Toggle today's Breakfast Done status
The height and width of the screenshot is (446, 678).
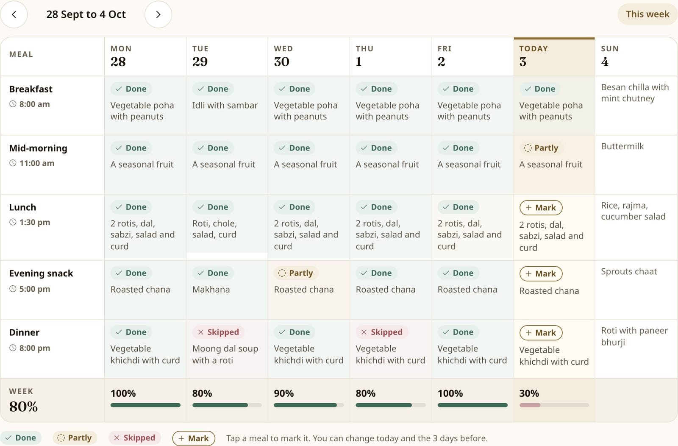(x=540, y=89)
